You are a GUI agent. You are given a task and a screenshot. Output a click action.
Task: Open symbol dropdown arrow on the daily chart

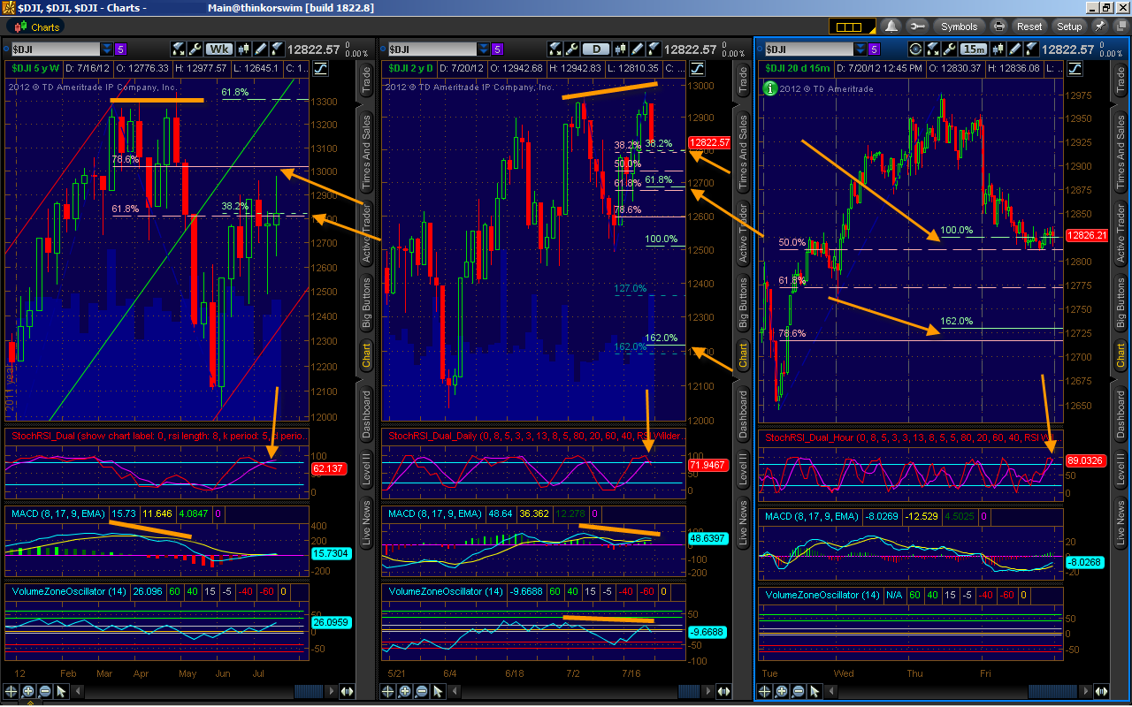[x=485, y=49]
